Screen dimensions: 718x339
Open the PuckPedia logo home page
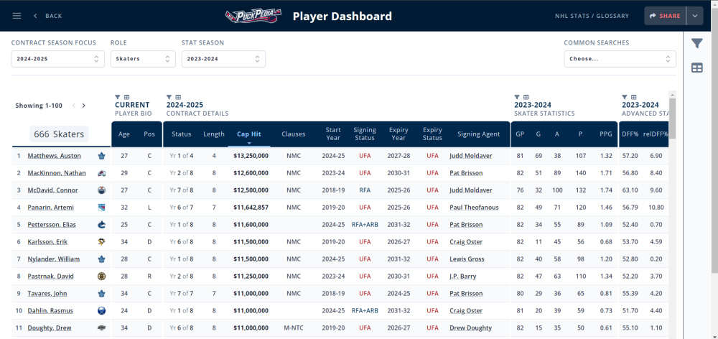coord(253,16)
